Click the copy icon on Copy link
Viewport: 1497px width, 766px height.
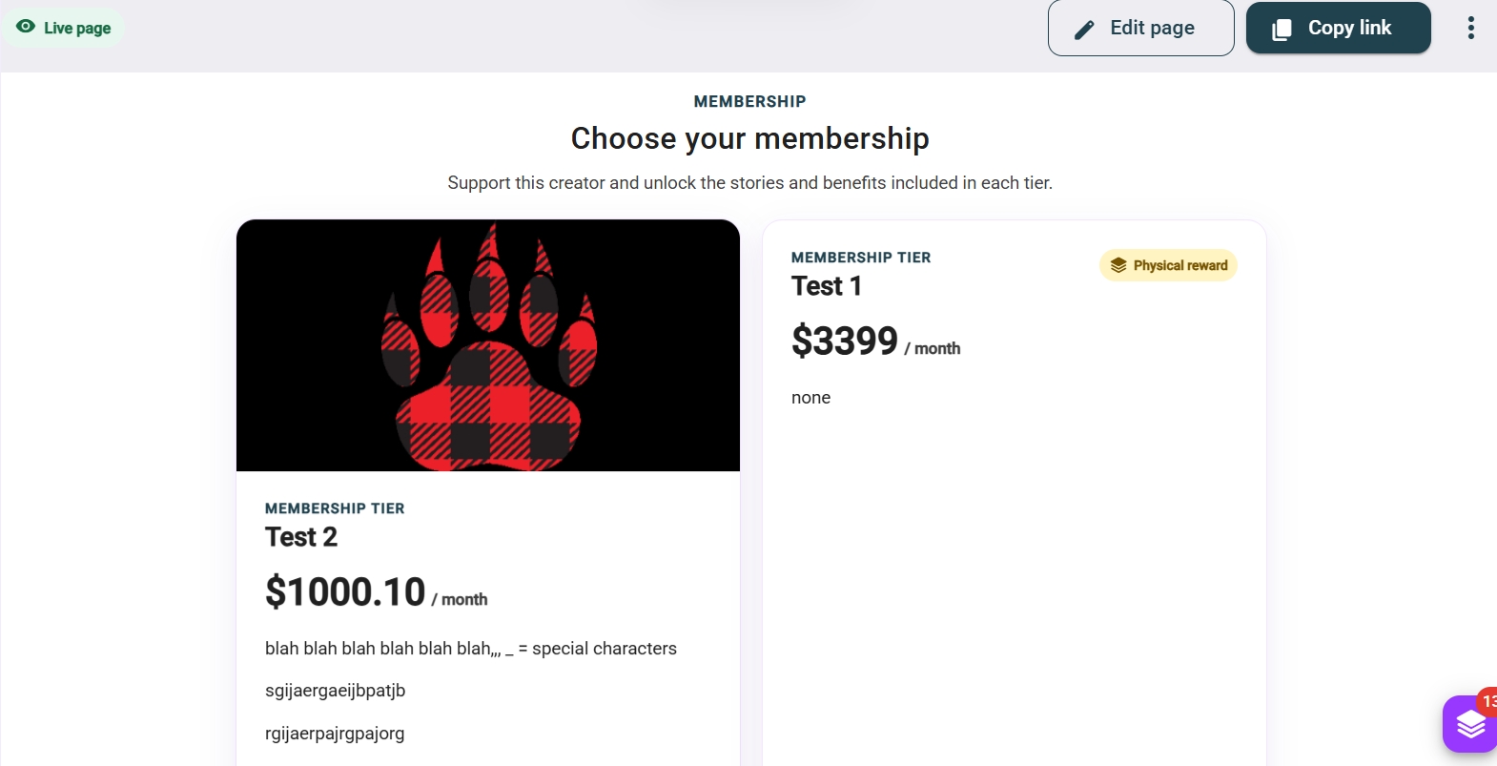point(1282,30)
